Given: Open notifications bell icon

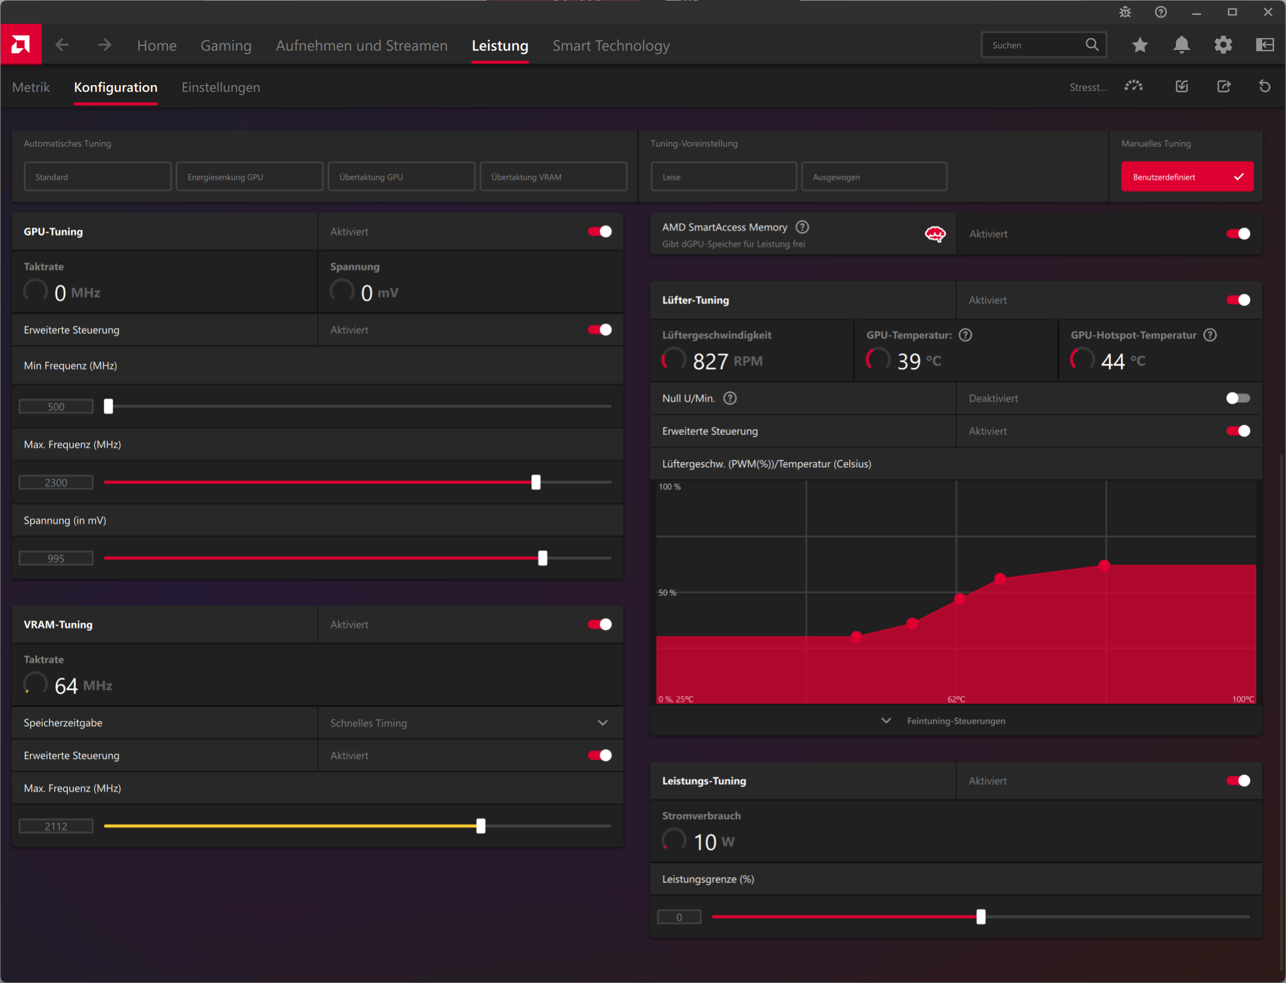Looking at the screenshot, I should coord(1181,45).
